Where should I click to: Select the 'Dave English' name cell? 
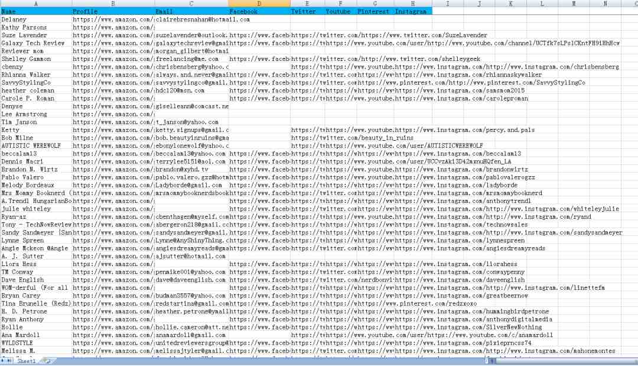[x=36, y=280]
